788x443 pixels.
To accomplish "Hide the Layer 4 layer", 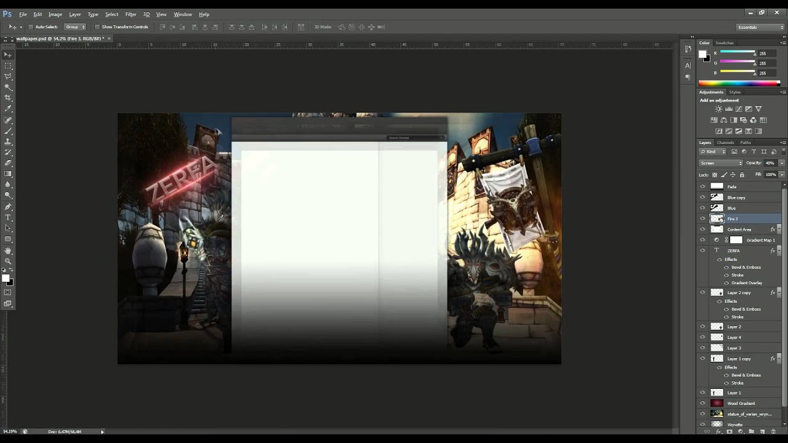I will point(702,337).
